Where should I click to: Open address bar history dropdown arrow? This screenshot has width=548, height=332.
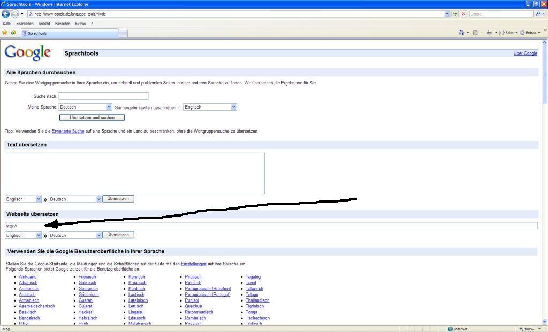click(447, 14)
